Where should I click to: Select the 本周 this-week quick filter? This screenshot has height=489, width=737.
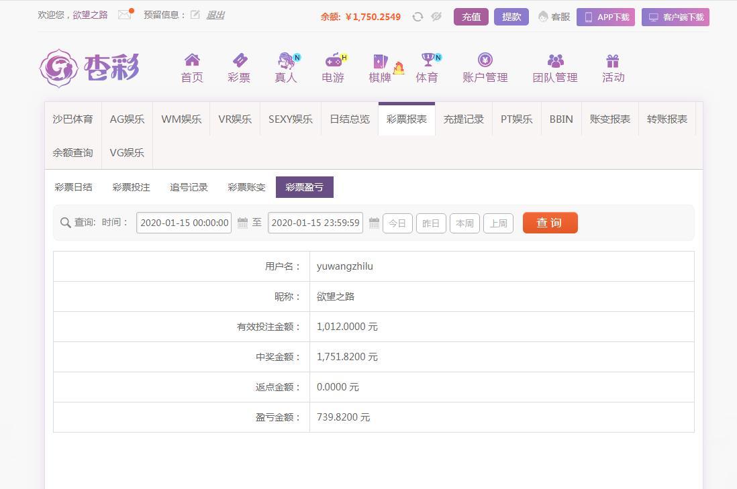[x=464, y=223]
